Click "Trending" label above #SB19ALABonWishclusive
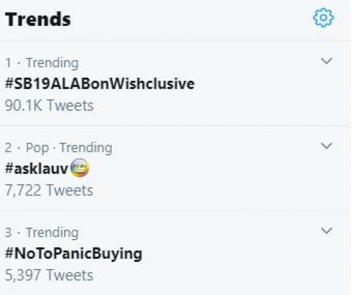Screen dimensions: 353x295 [52, 62]
